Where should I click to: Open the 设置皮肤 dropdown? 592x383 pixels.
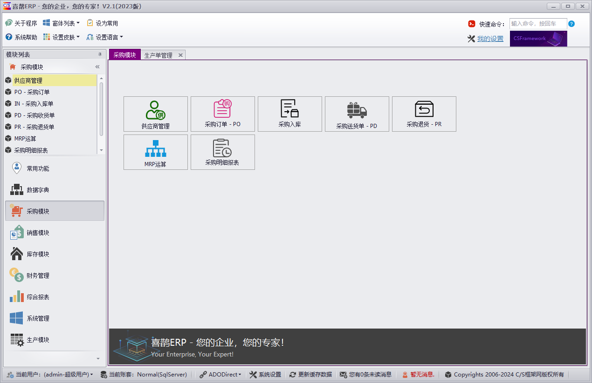[61, 37]
